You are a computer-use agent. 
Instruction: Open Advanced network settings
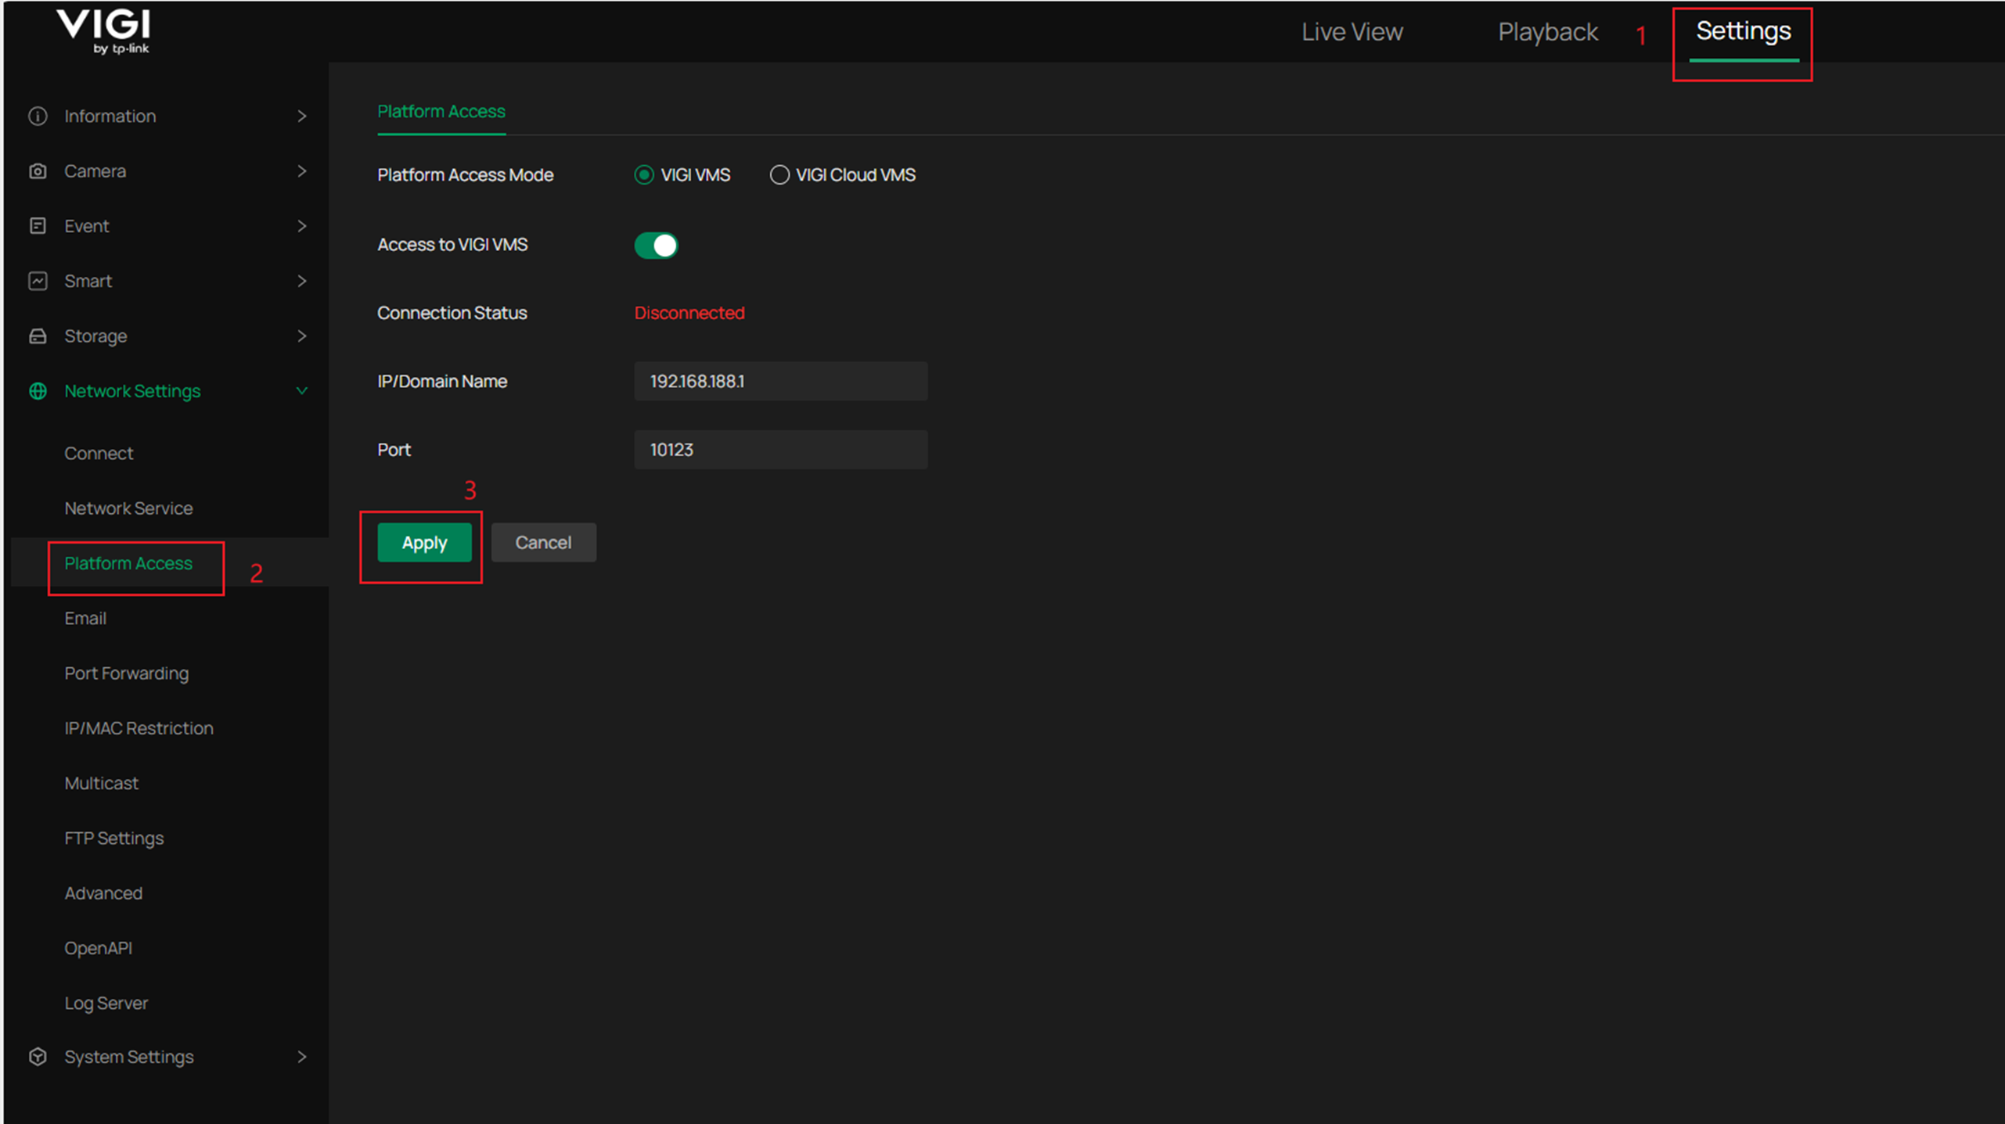point(103,892)
